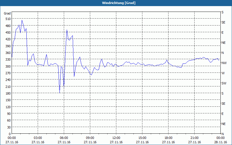Click the 00:00 label above 27.11.16

[12, 138]
